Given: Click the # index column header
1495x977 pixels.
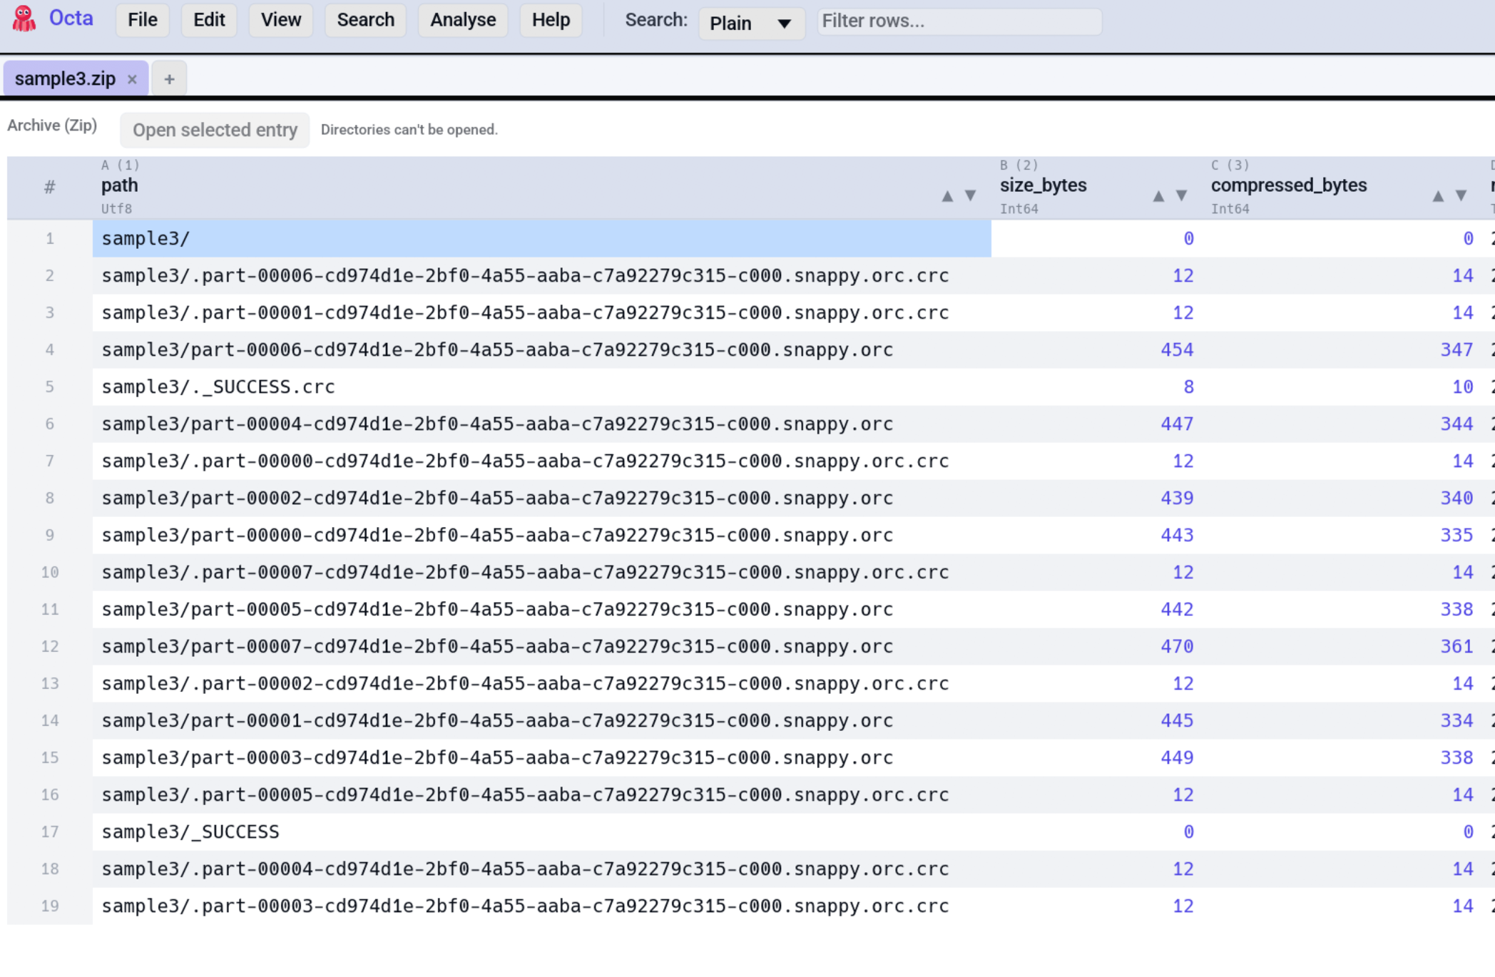Looking at the screenshot, I should (50, 188).
